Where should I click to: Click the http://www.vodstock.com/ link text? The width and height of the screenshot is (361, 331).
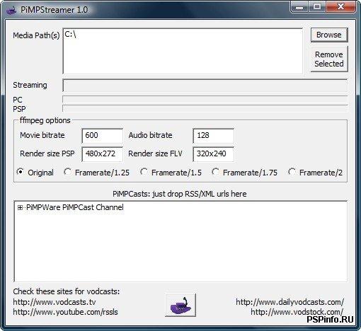(297, 312)
